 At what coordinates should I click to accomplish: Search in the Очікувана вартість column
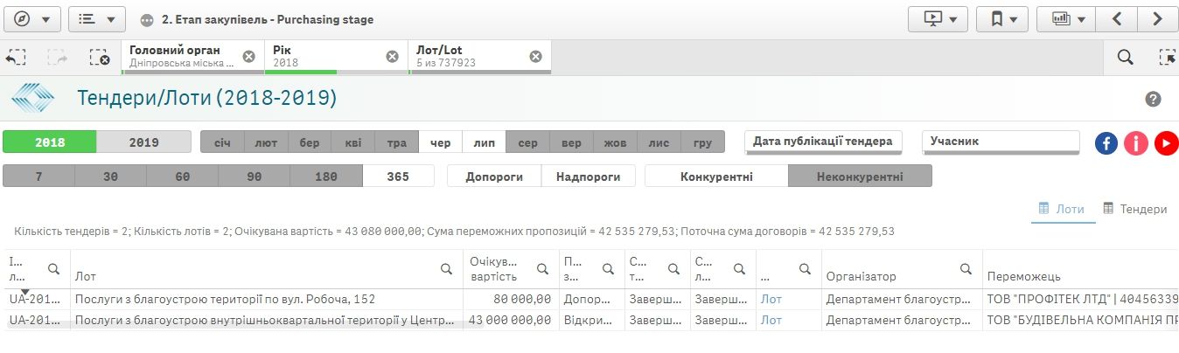pyautogui.click(x=543, y=268)
